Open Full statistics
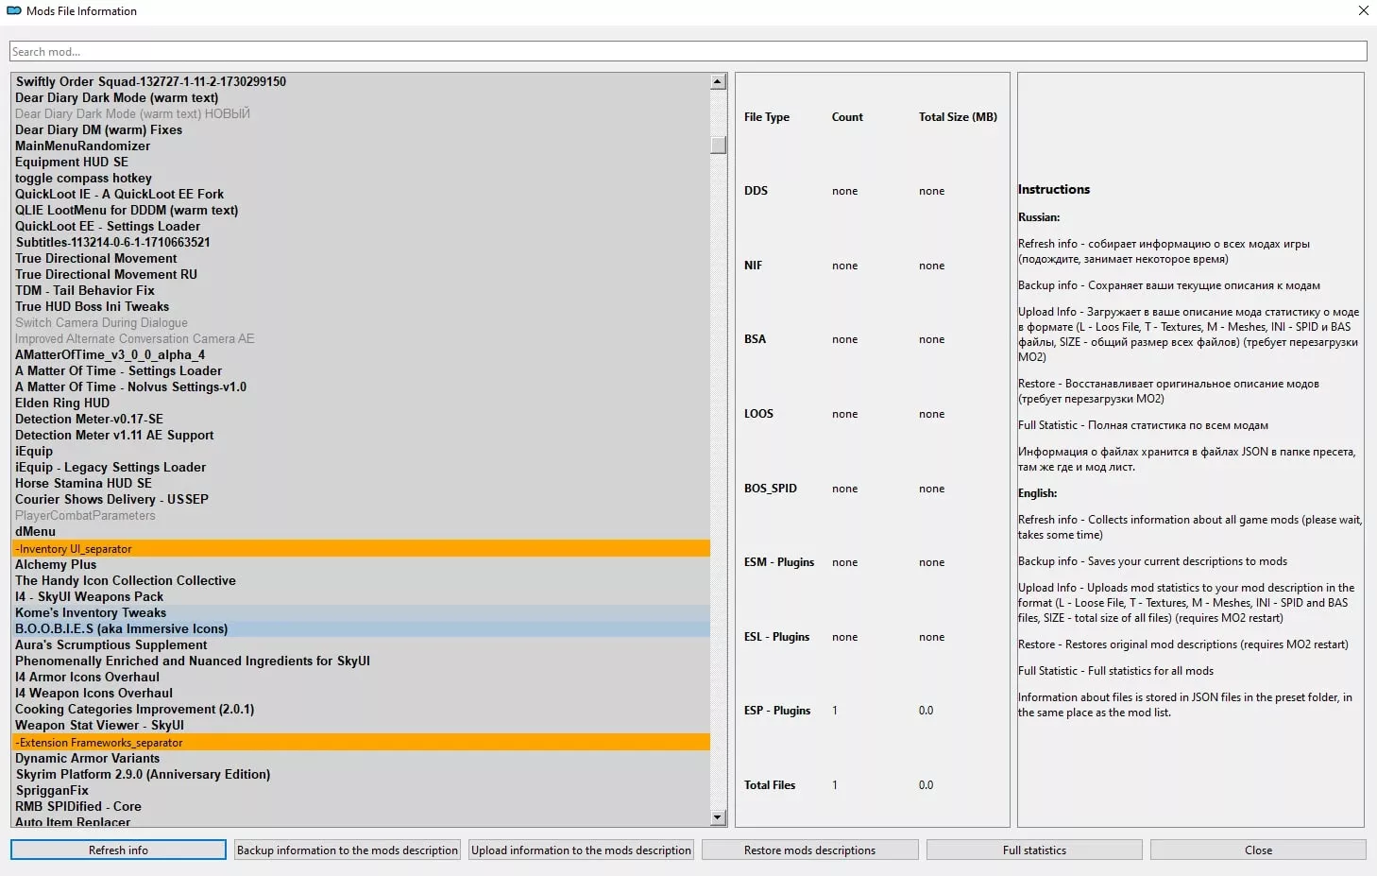 pos(1034,850)
